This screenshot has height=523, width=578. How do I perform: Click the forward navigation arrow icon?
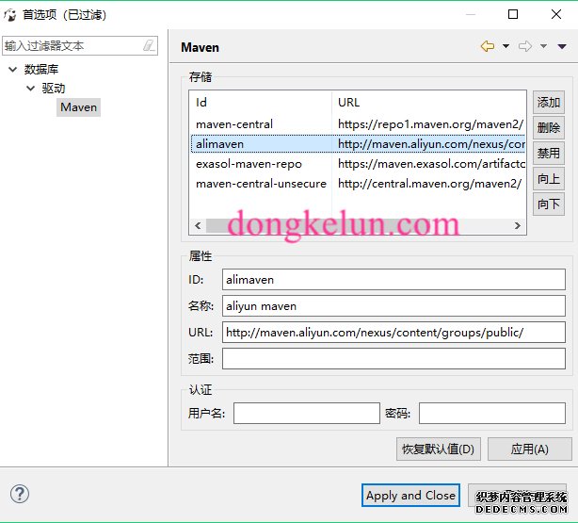coord(525,46)
